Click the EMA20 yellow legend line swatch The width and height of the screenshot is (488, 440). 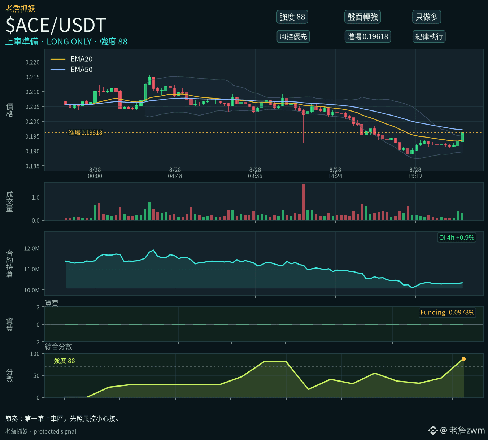58,59
